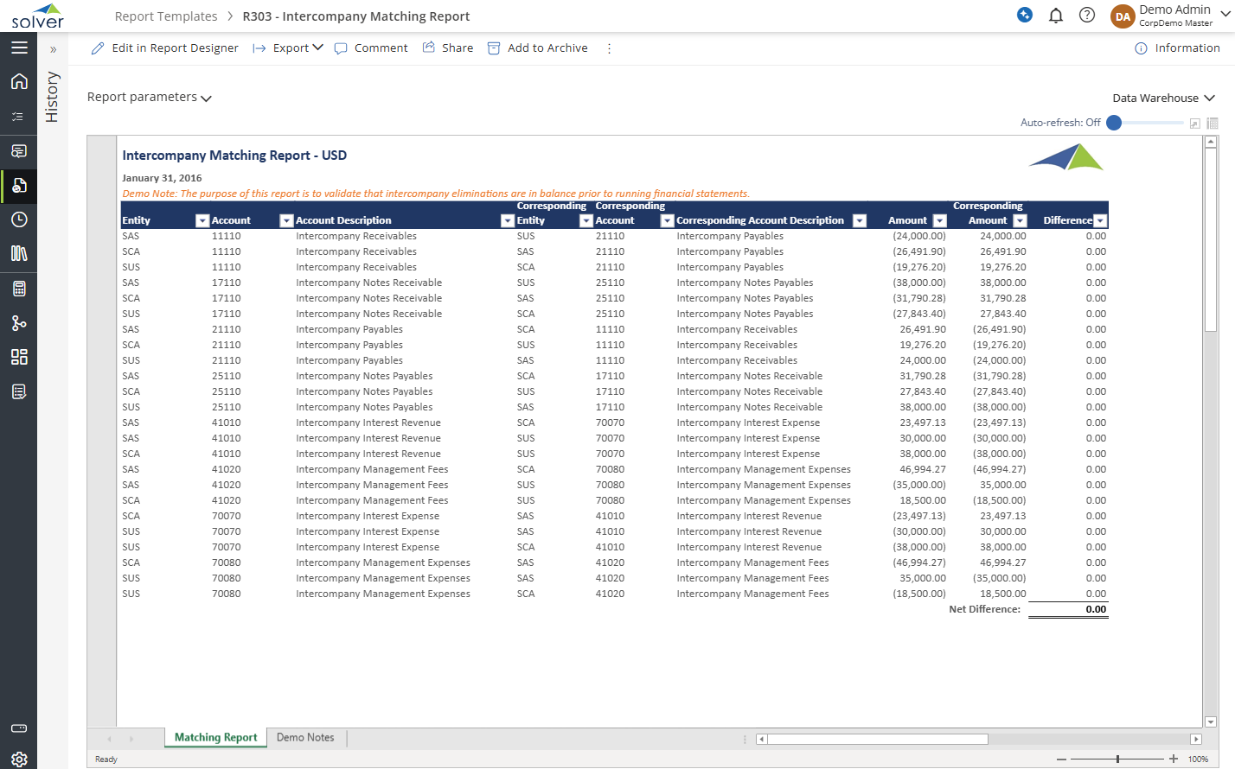Open the Export dropdown menu

[297, 48]
